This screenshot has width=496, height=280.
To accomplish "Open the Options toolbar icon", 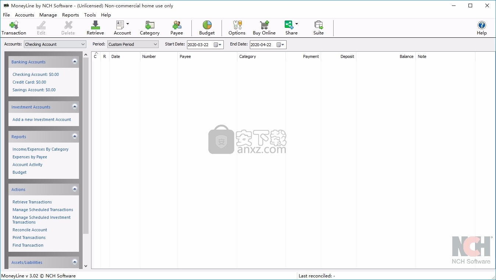I will coord(237,28).
